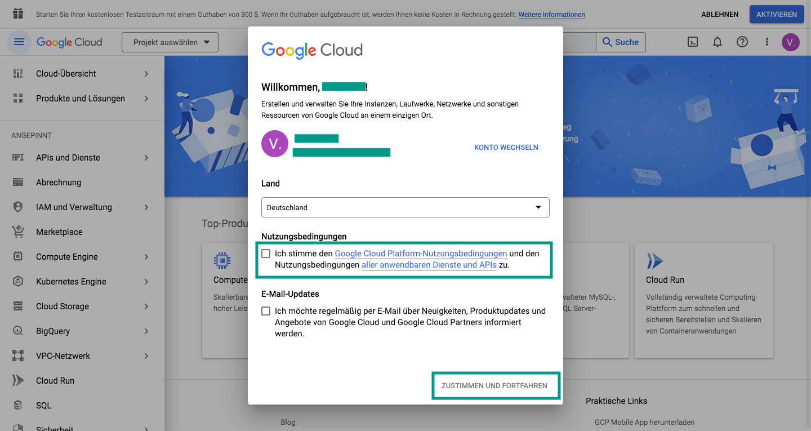Open the Projekt auswählen dropdown
This screenshot has width=811, height=431.
click(x=170, y=42)
